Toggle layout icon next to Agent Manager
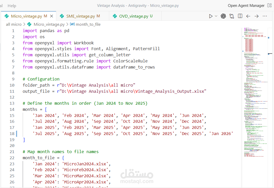Image resolution: width=274 pixels, height=188 pixels. tap(269, 5)
